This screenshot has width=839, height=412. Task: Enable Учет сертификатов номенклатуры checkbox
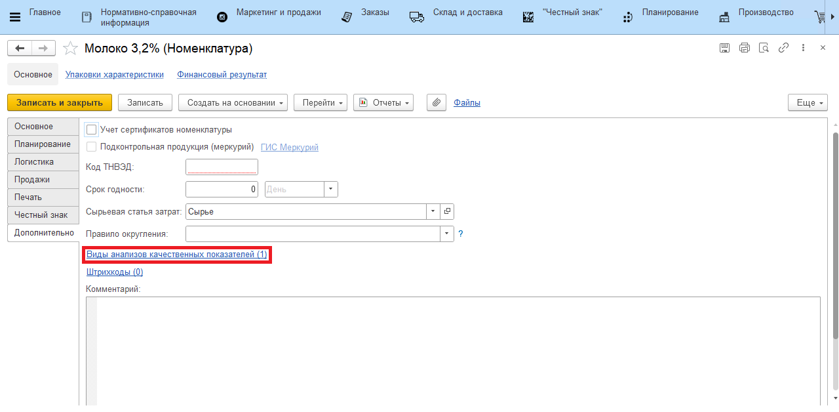coord(92,130)
